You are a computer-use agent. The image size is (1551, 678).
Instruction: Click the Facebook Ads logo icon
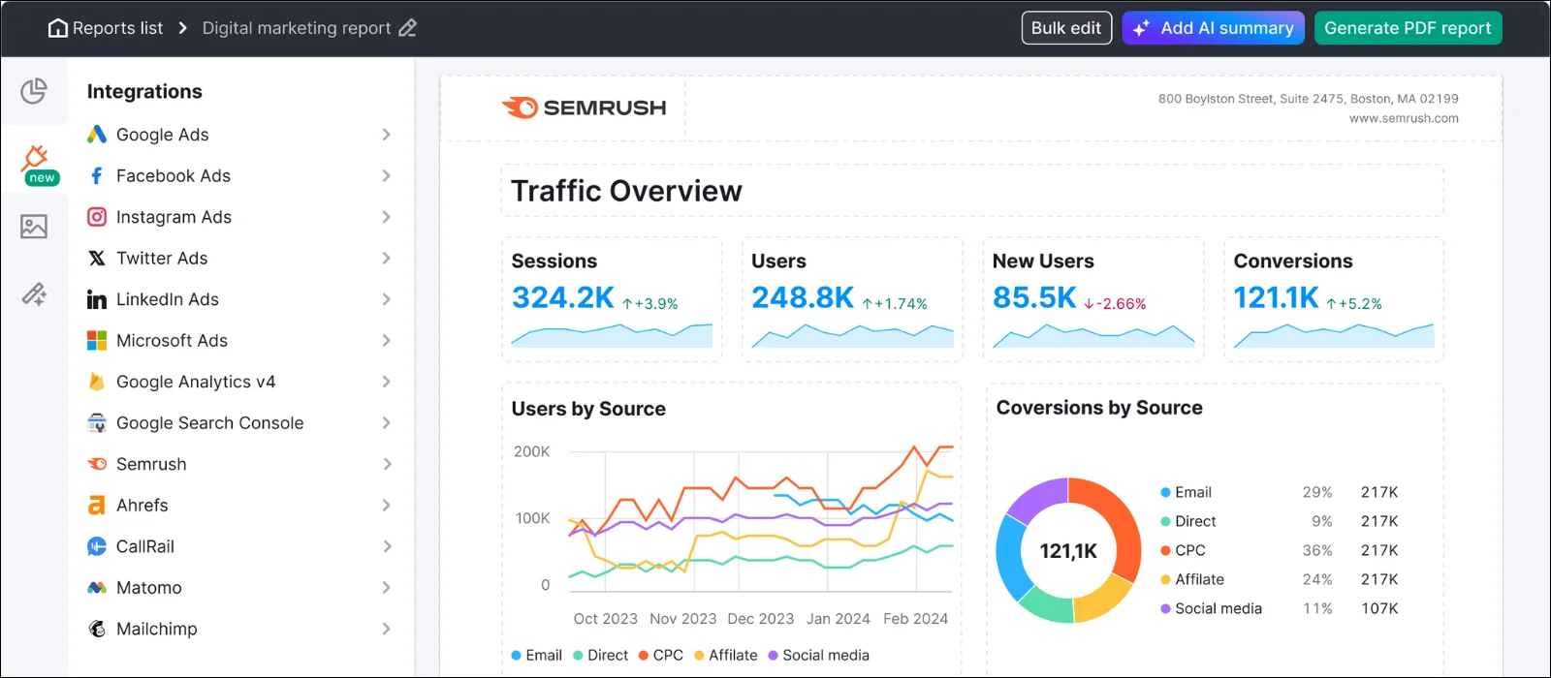pos(97,175)
